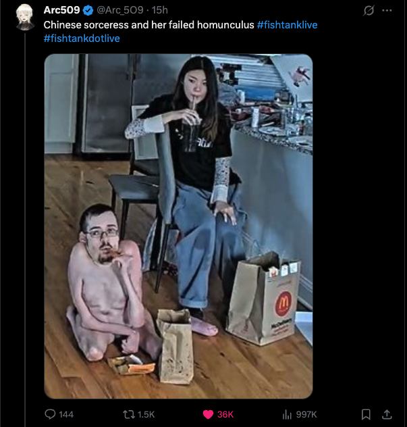
Task: Open the Arc509 profile avatar
Action: pyautogui.click(x=25, y=17)
